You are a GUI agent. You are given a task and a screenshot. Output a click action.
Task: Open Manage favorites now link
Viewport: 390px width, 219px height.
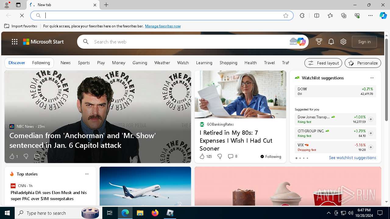tap(163, 26)
